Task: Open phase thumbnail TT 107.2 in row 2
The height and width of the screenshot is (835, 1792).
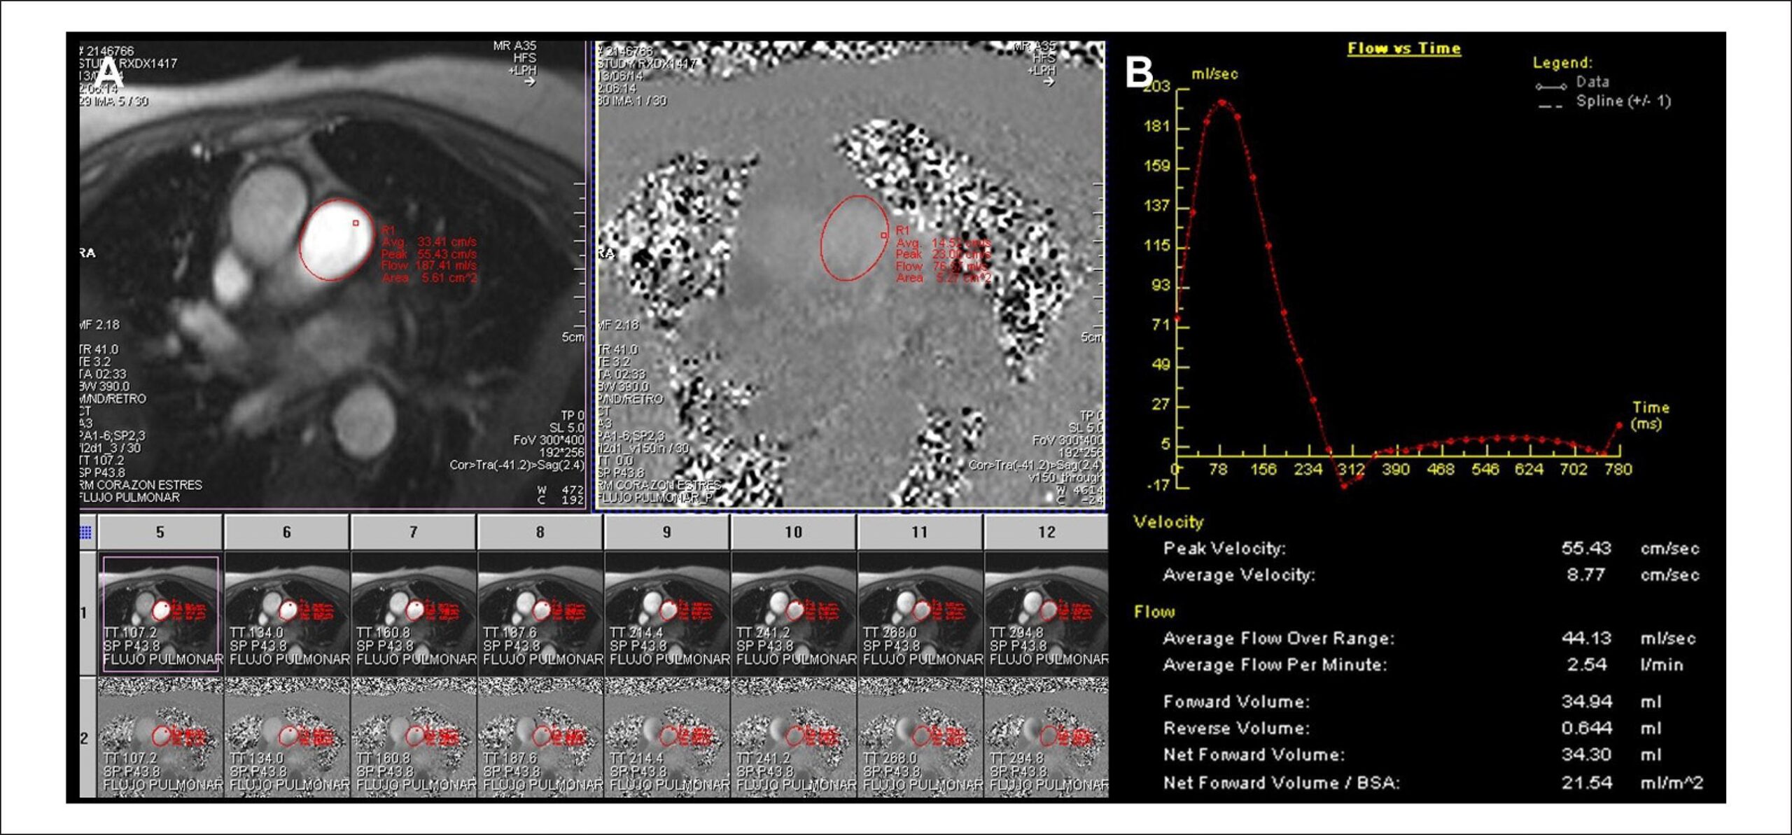Action: [x=160, y=738]
